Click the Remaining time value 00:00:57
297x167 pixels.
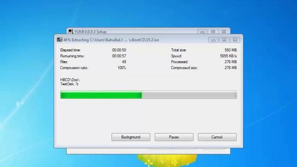119,56
